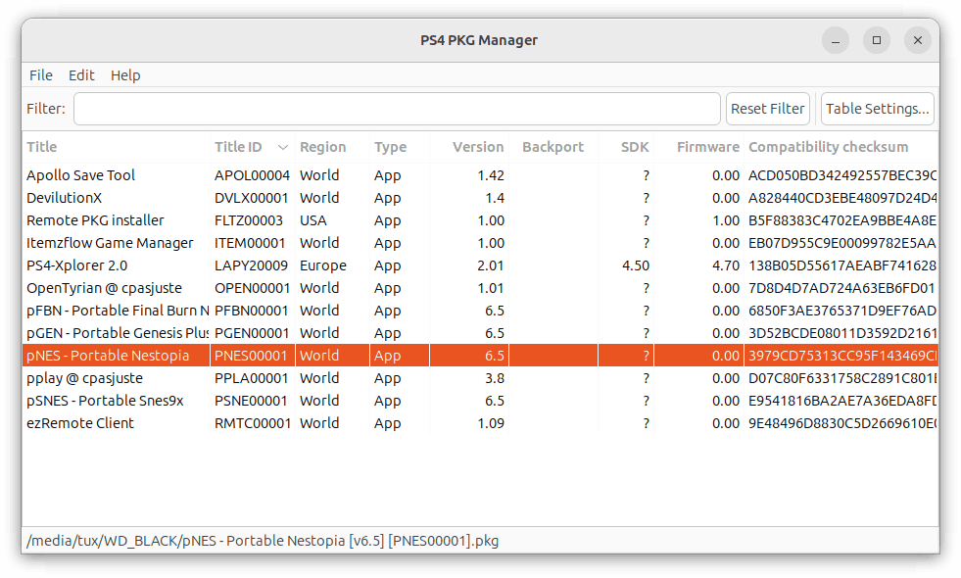The image size is (961, 578).
Task: Click Title ID cell LAPY20009
Action: 252,265
